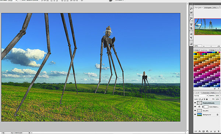
Task: Click the Navigator zoom percentage field
Action: coord(198,46)
